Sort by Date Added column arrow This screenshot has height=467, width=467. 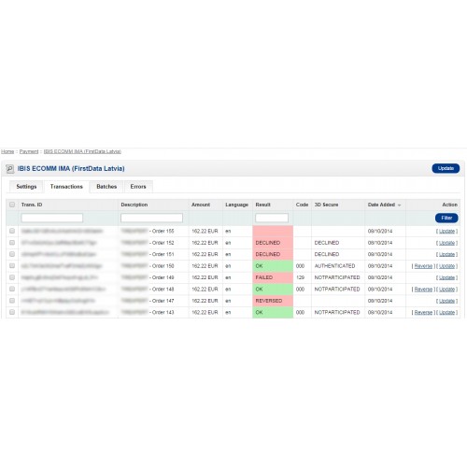click(400, 205)
